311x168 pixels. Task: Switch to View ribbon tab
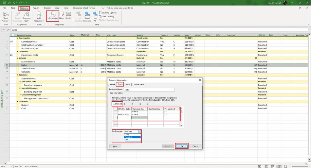tap(57, 8)
